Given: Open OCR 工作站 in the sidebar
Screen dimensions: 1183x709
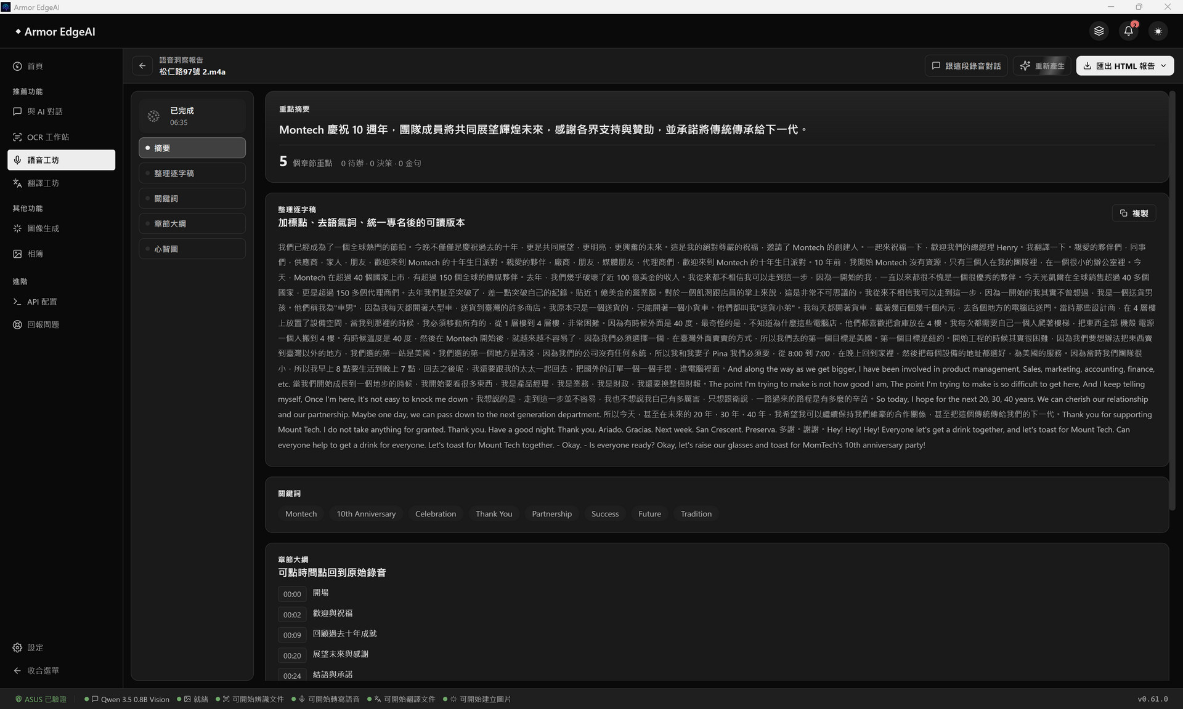Looking at the screenshot, I should pyautogui.click(x=61, y=137).
